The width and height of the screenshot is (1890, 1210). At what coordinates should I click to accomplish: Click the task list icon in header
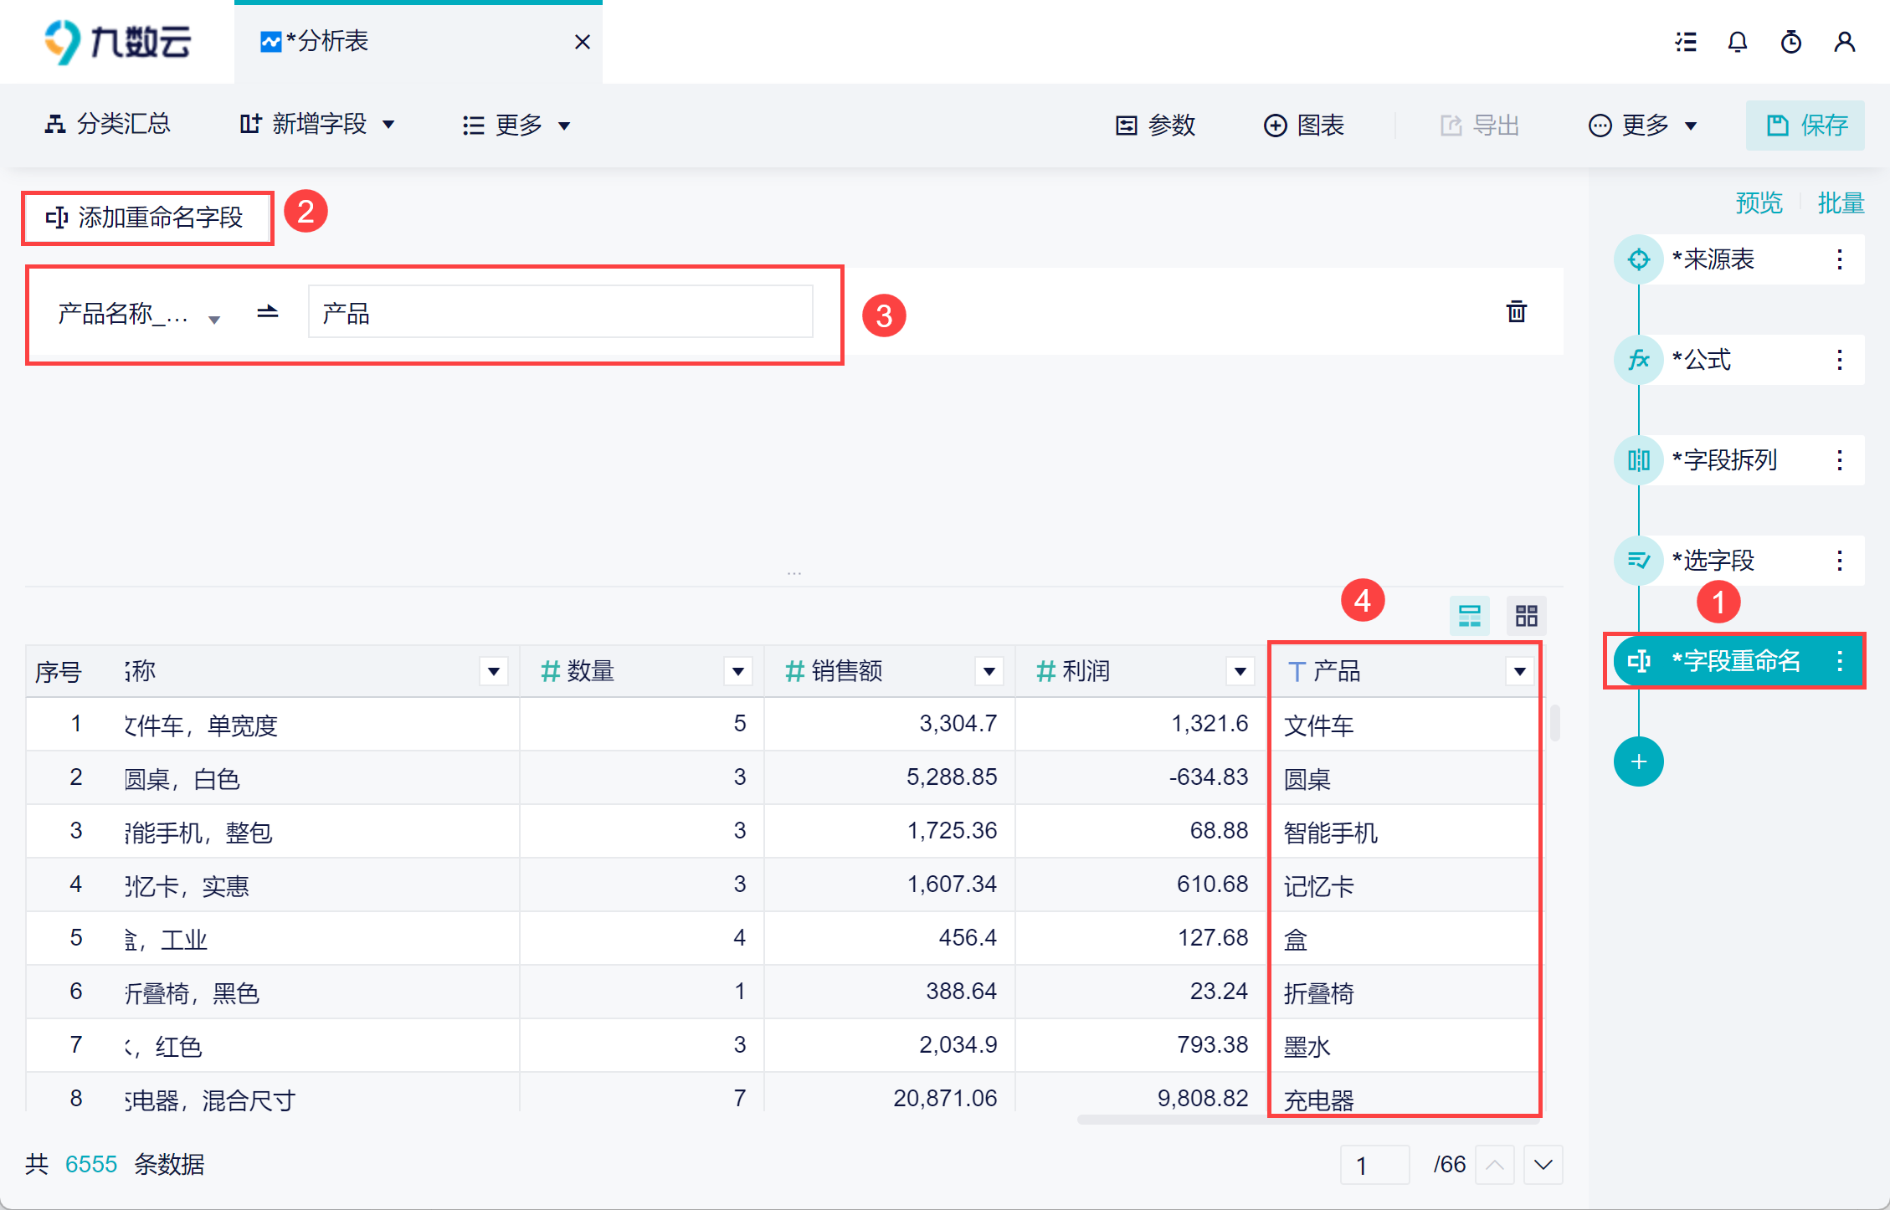pyautogui.click(x=1686, y=42)
